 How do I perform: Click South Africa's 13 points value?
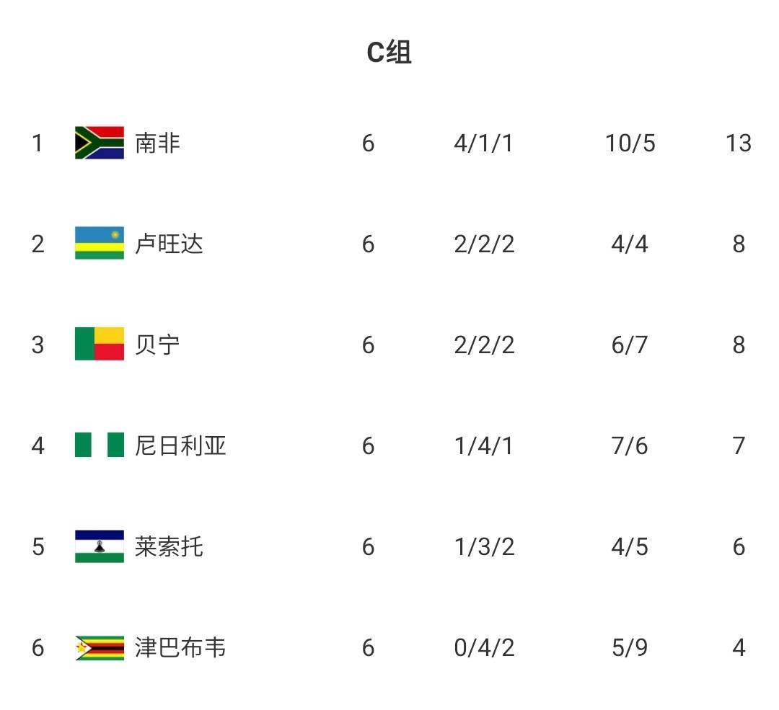pos(739,143)
